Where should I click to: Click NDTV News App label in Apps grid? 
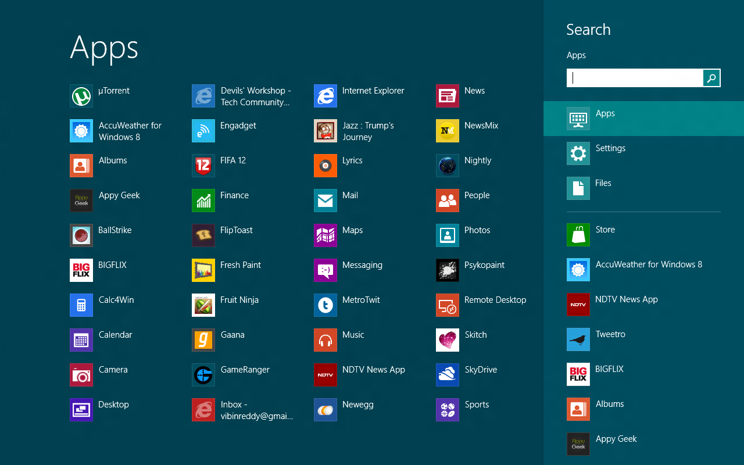(x=374, y=370)
